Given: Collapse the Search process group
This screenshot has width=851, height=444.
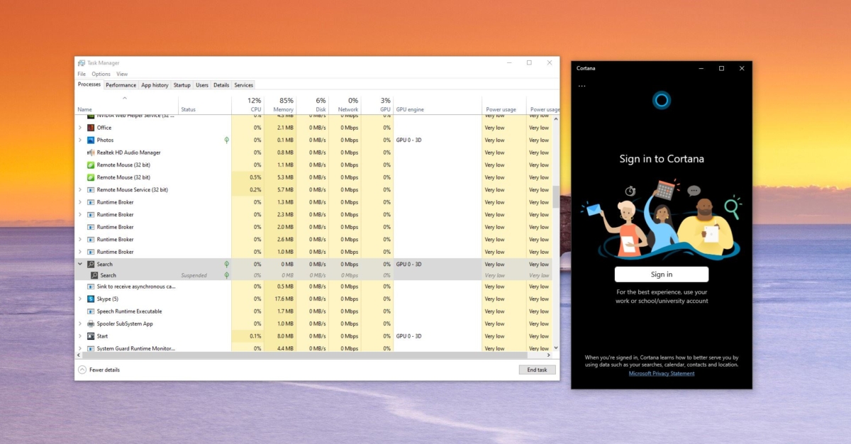Looking at the screenshot, I should 80,264.
